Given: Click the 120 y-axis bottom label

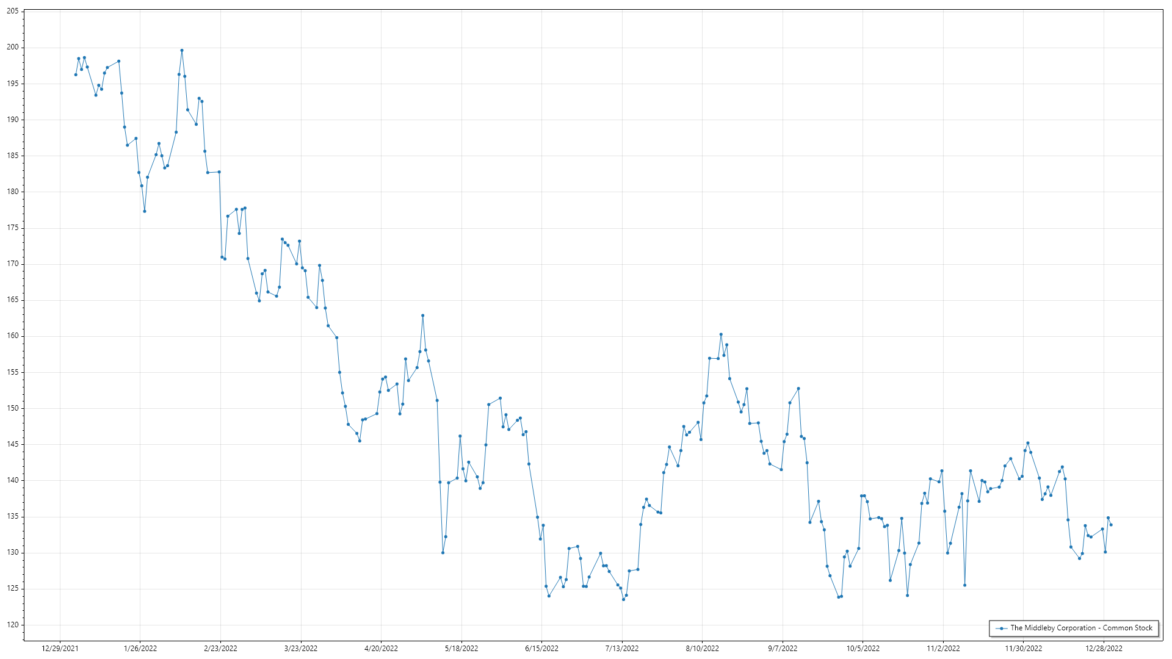Looking at the screenshot, I should tap(13, 625).
